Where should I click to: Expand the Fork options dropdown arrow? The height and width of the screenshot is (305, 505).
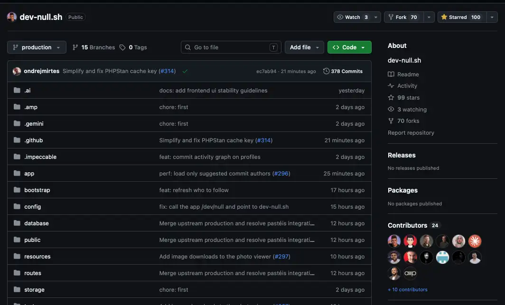coord(429,17)
